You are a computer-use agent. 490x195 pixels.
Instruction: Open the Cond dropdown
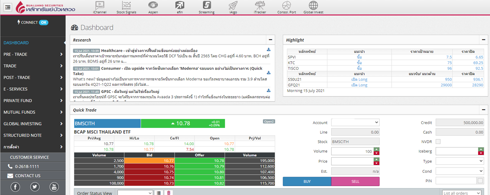460,171
